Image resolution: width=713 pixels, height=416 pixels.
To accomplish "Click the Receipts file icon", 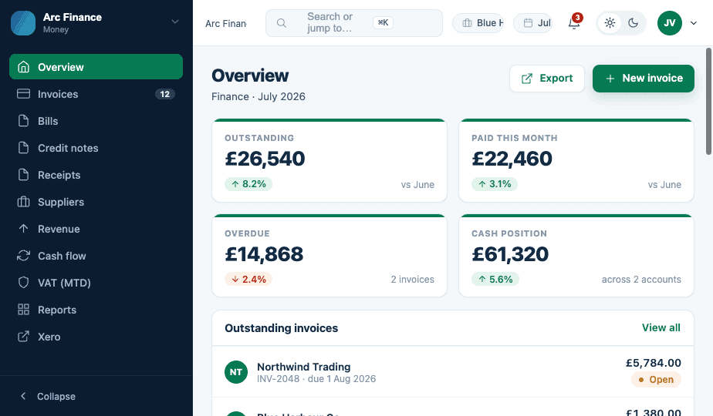I will coord(23,175).
